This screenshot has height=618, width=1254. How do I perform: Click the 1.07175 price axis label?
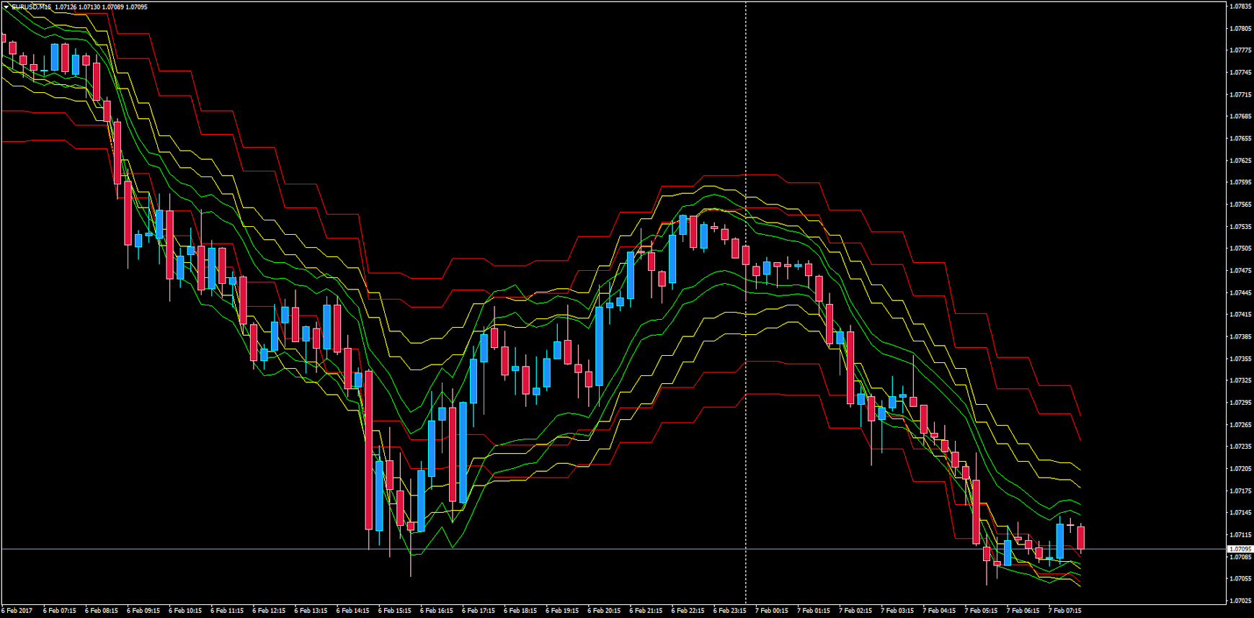[x=1240, y=491]
